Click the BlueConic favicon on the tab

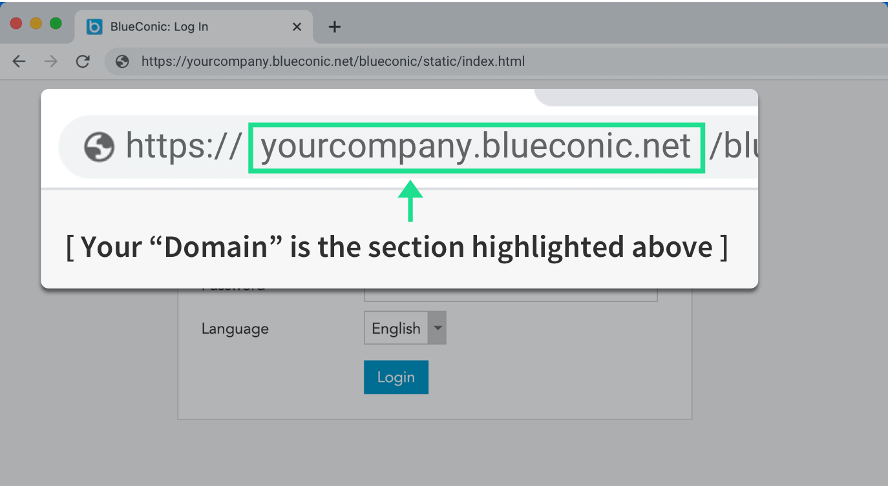point(94,26)
